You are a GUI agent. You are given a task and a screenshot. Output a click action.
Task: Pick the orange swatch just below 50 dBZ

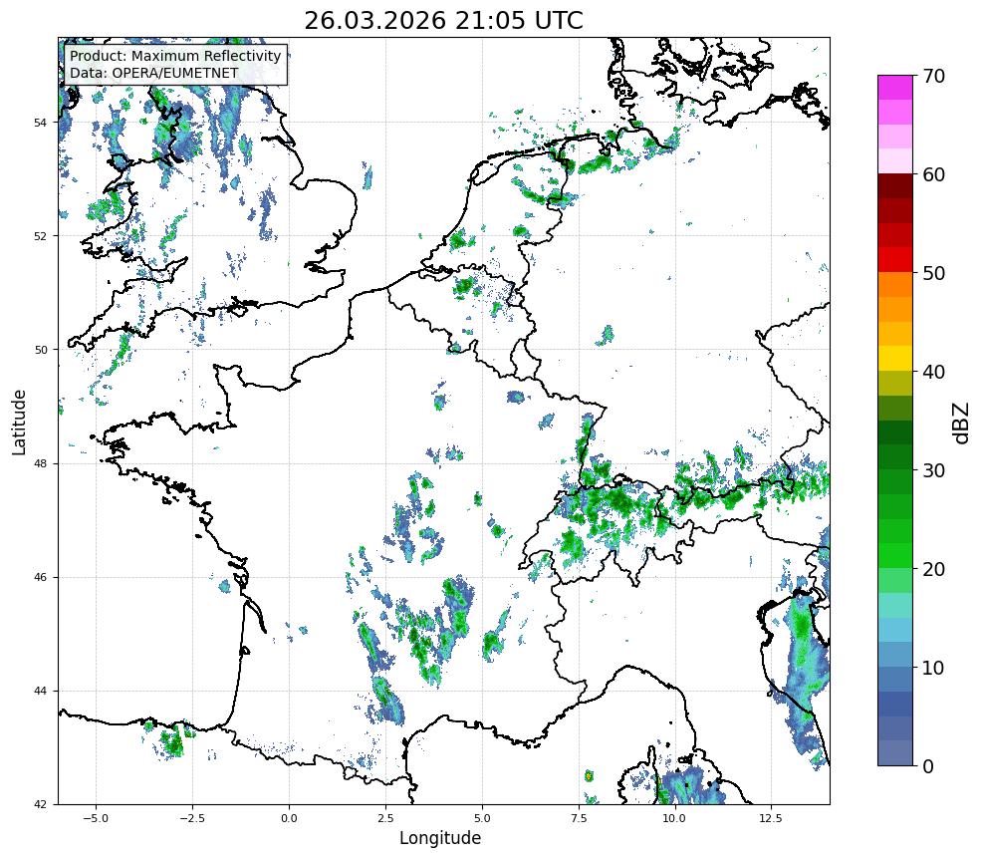895,285
